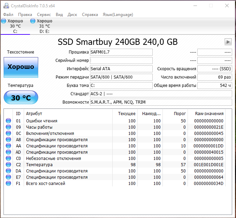Screen dimensions: 236x218
Task: Click status orb for Часы работы row
Action: pyautogui.click(x=8, y=127)
